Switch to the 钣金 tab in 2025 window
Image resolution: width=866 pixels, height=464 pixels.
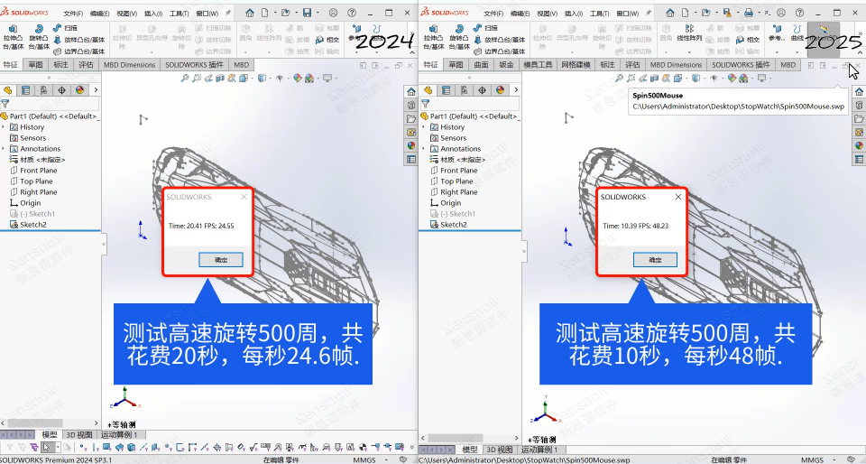(x=506, y=65)
